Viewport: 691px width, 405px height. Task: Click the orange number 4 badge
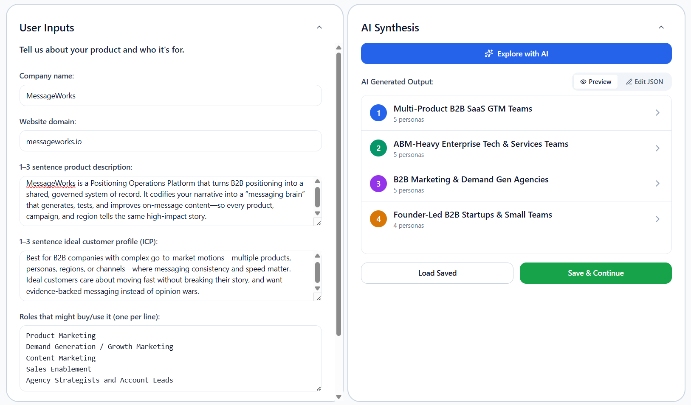(378, 219)
